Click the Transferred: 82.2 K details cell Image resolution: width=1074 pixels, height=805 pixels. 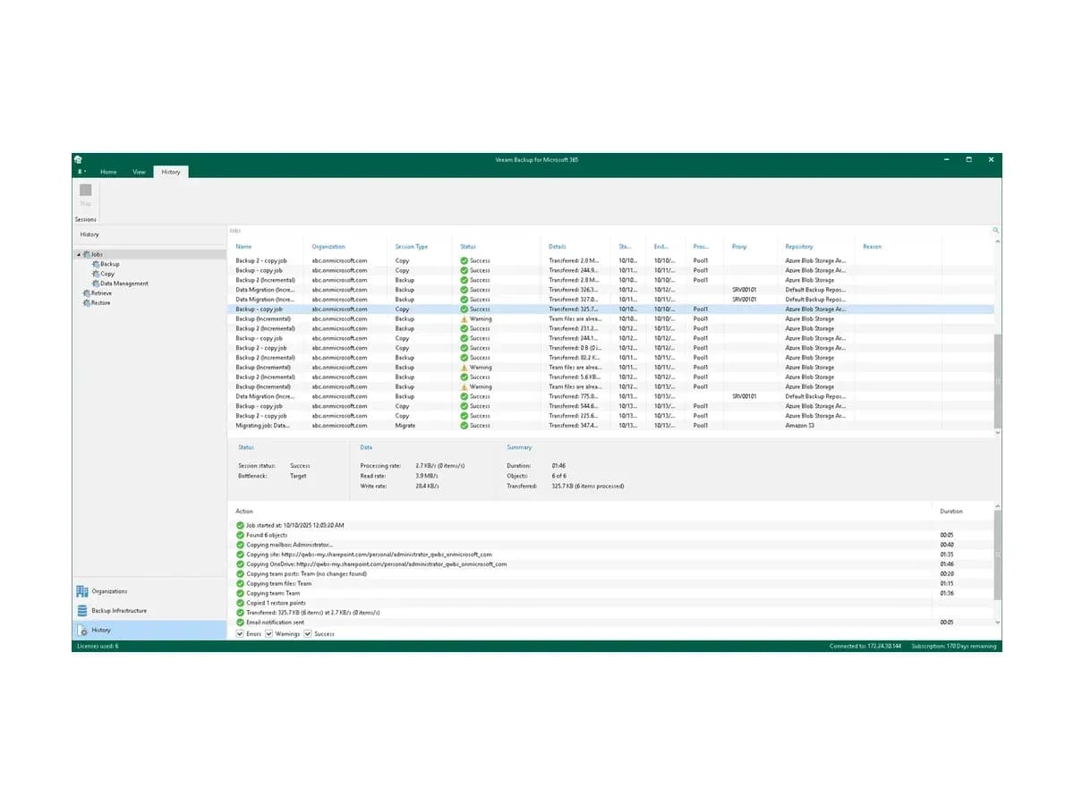click(x=574, y=358)
